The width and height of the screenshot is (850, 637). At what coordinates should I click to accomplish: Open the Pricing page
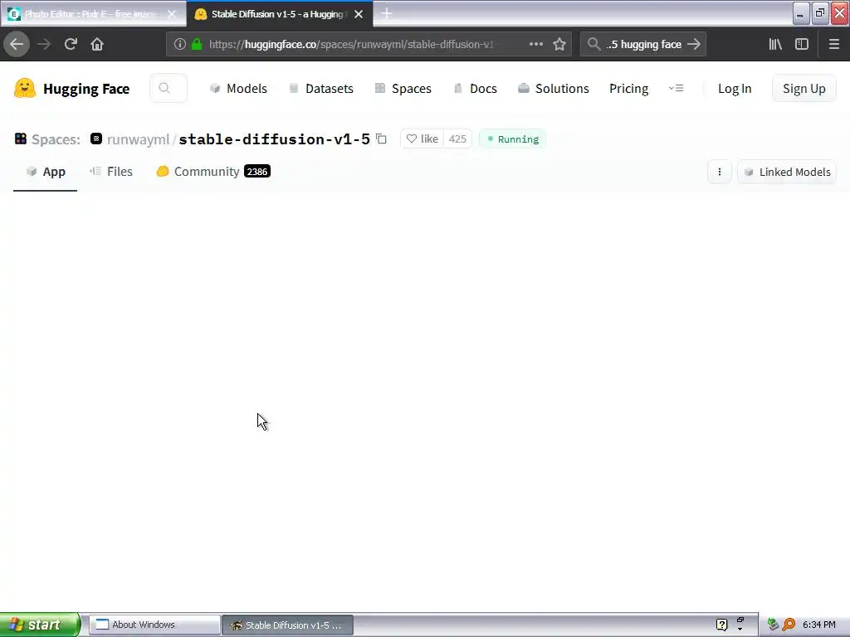[x=629, y=88]
